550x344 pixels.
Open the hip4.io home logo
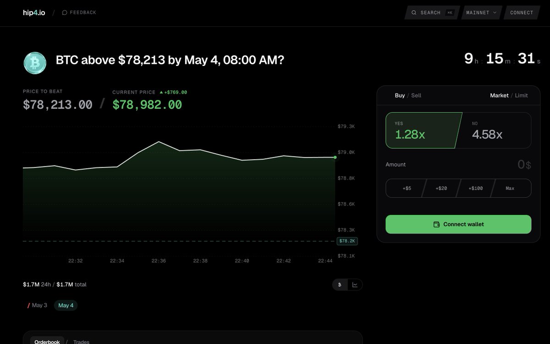click(x=34, y=13)
